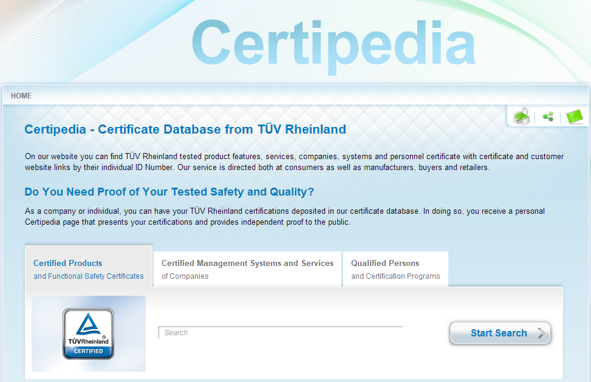Click 'of Companies' tab subtitle

click(185, 276)
